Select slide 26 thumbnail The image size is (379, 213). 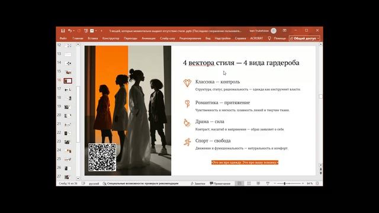68,168
